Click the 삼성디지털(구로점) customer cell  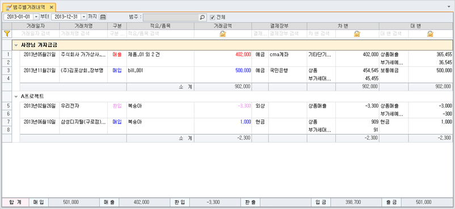[x=83, y=122]
